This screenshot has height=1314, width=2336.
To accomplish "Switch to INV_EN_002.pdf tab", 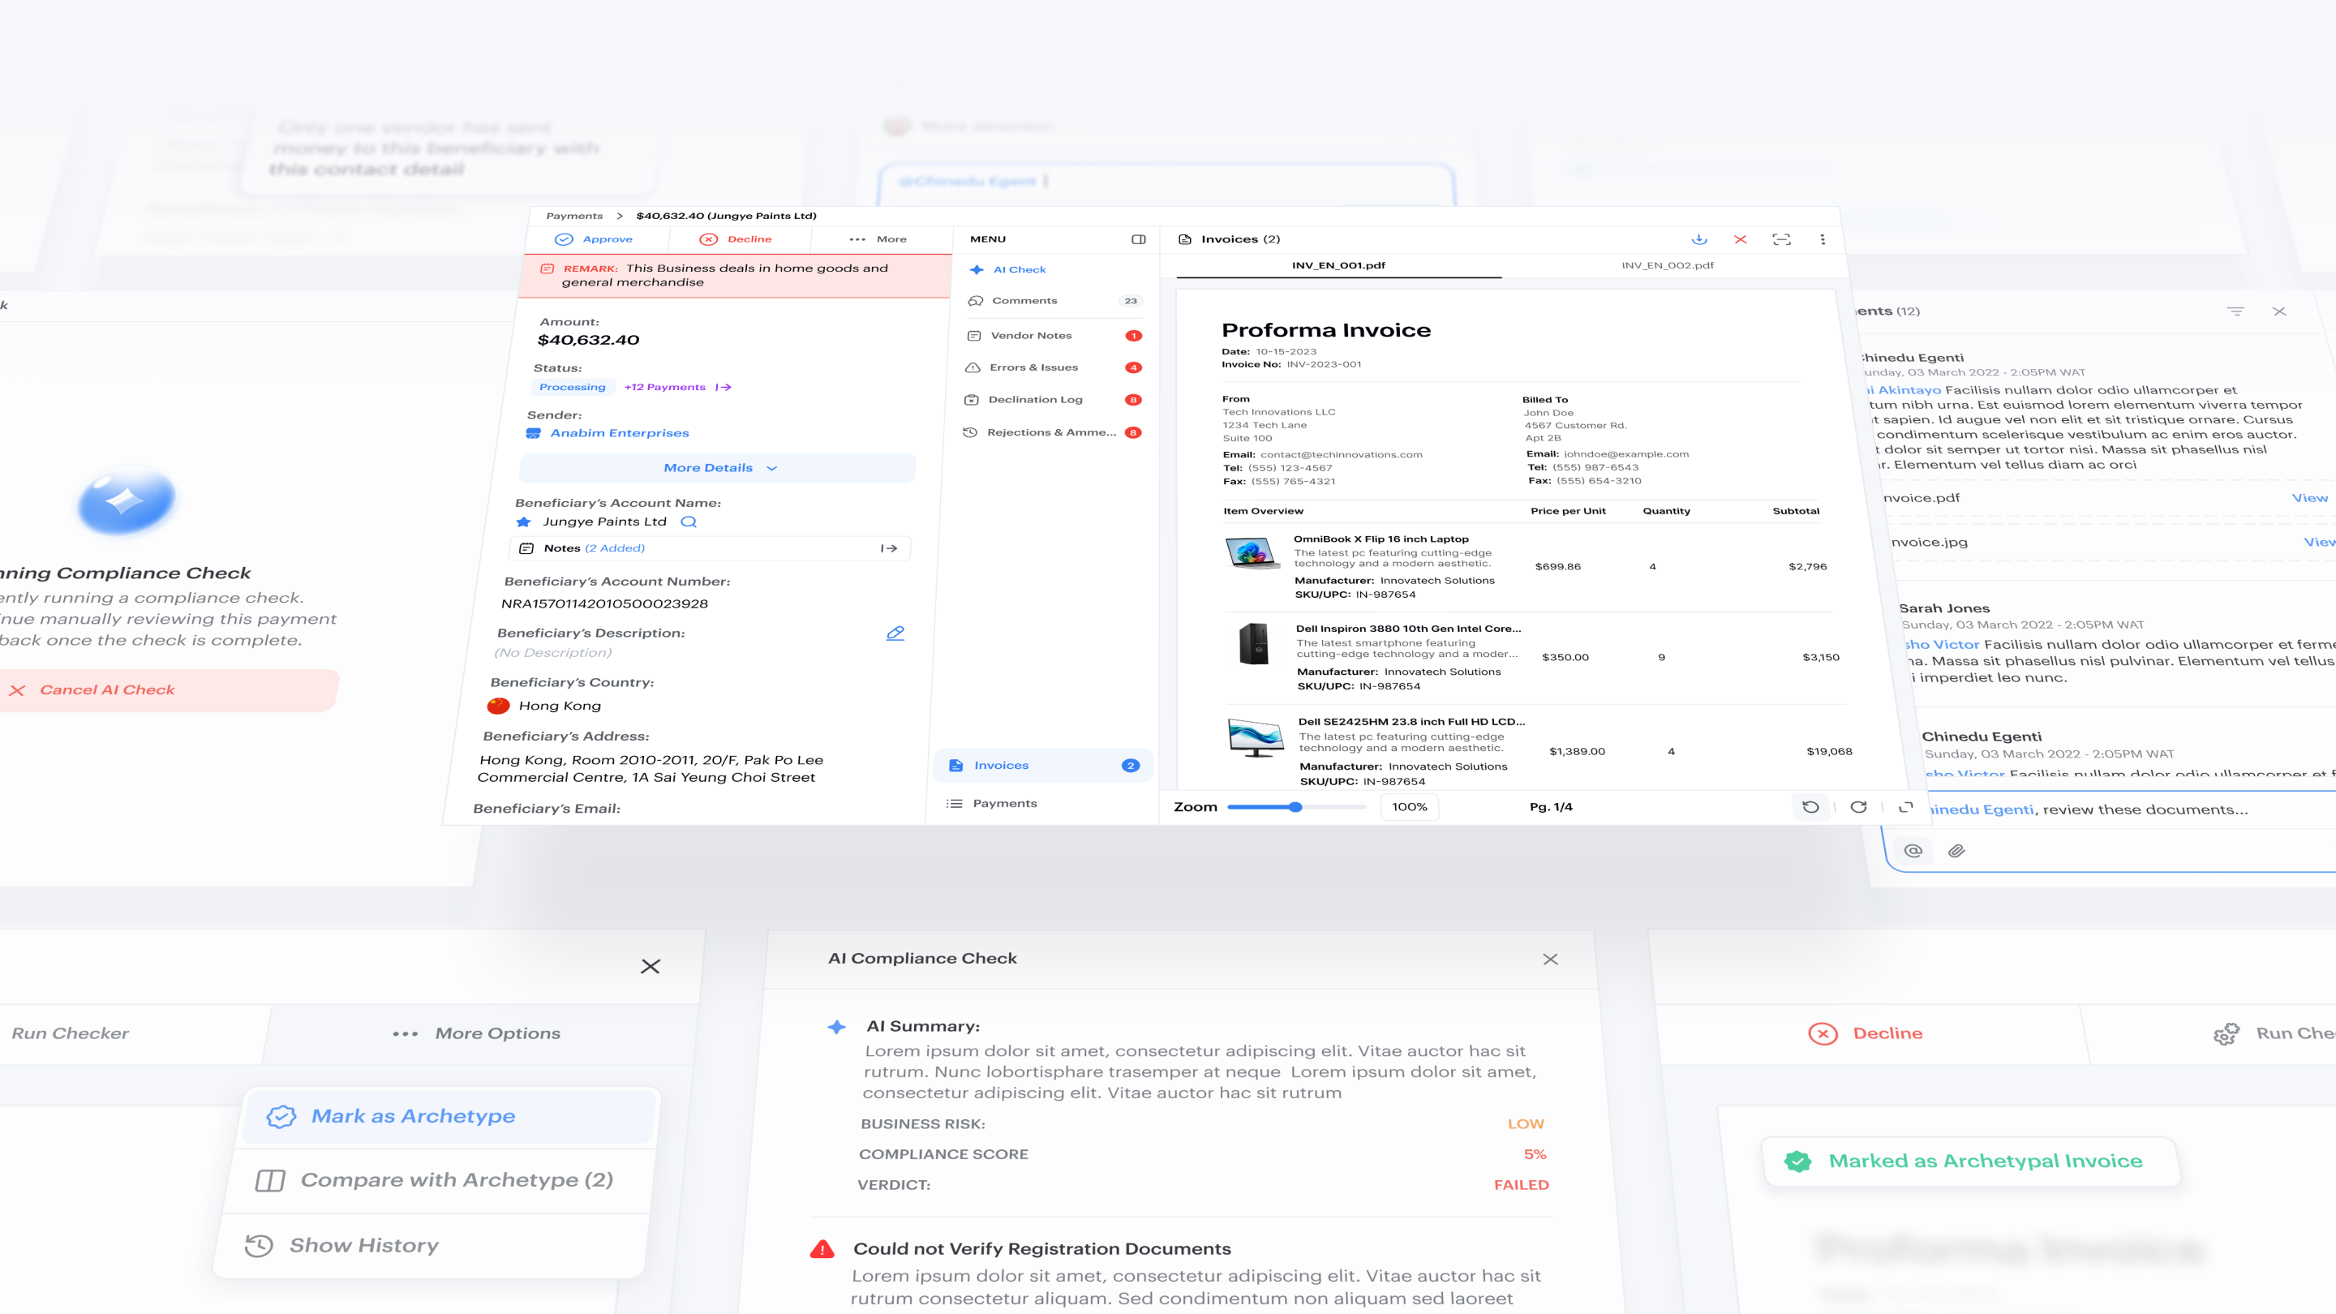I will pyautogui.click(x=1668, y=266).
